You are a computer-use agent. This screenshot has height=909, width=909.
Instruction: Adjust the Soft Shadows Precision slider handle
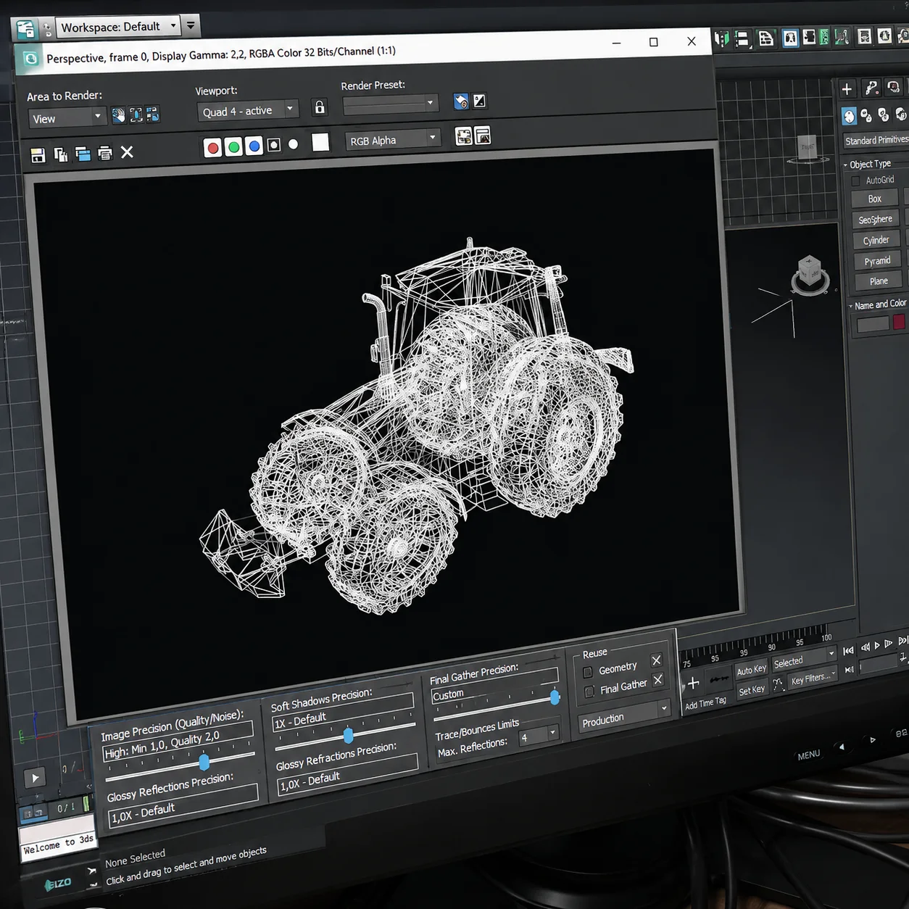(349, 735)
